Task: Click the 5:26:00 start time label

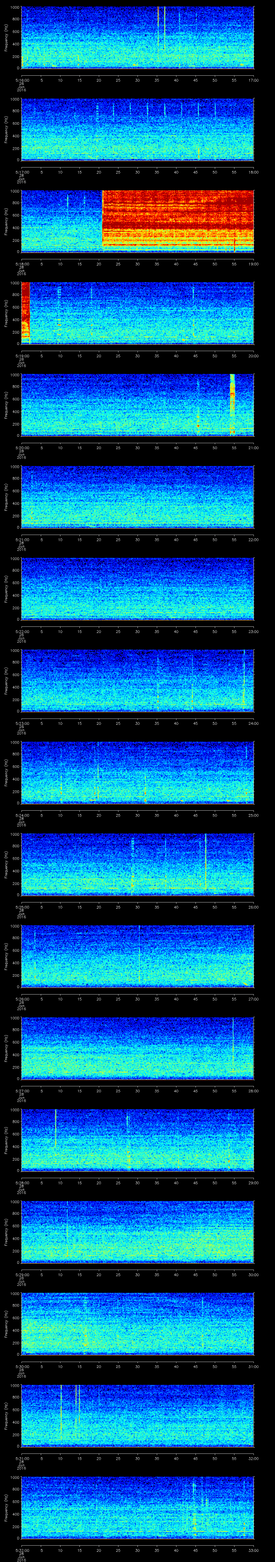Action: [22, 999]
